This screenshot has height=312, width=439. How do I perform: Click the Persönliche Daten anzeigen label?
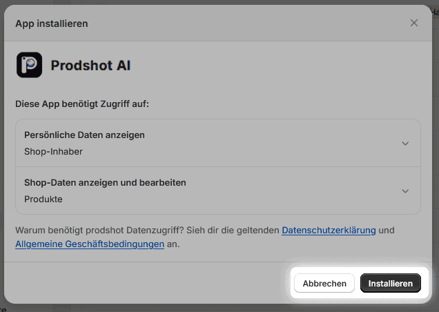[x=84, y=135]
